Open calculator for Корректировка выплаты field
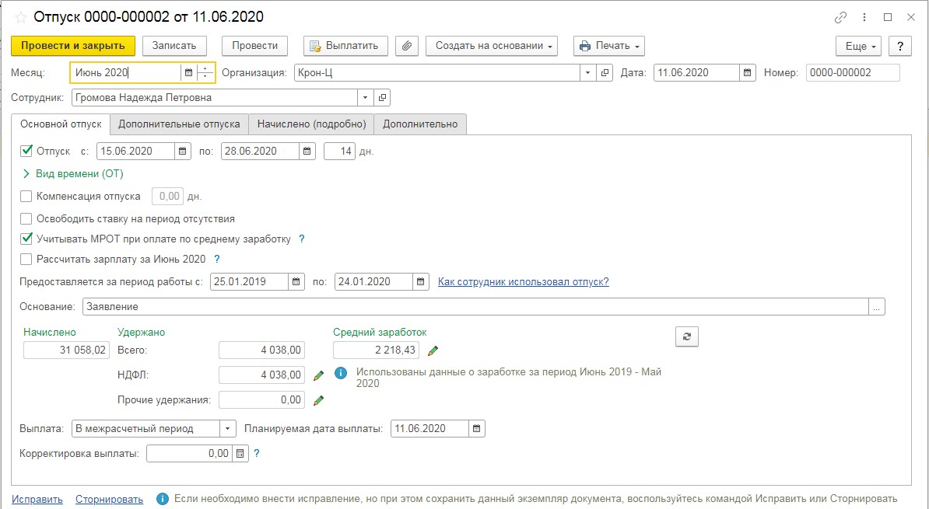Viewport: 929px width, 509px height. pos(240,453)
